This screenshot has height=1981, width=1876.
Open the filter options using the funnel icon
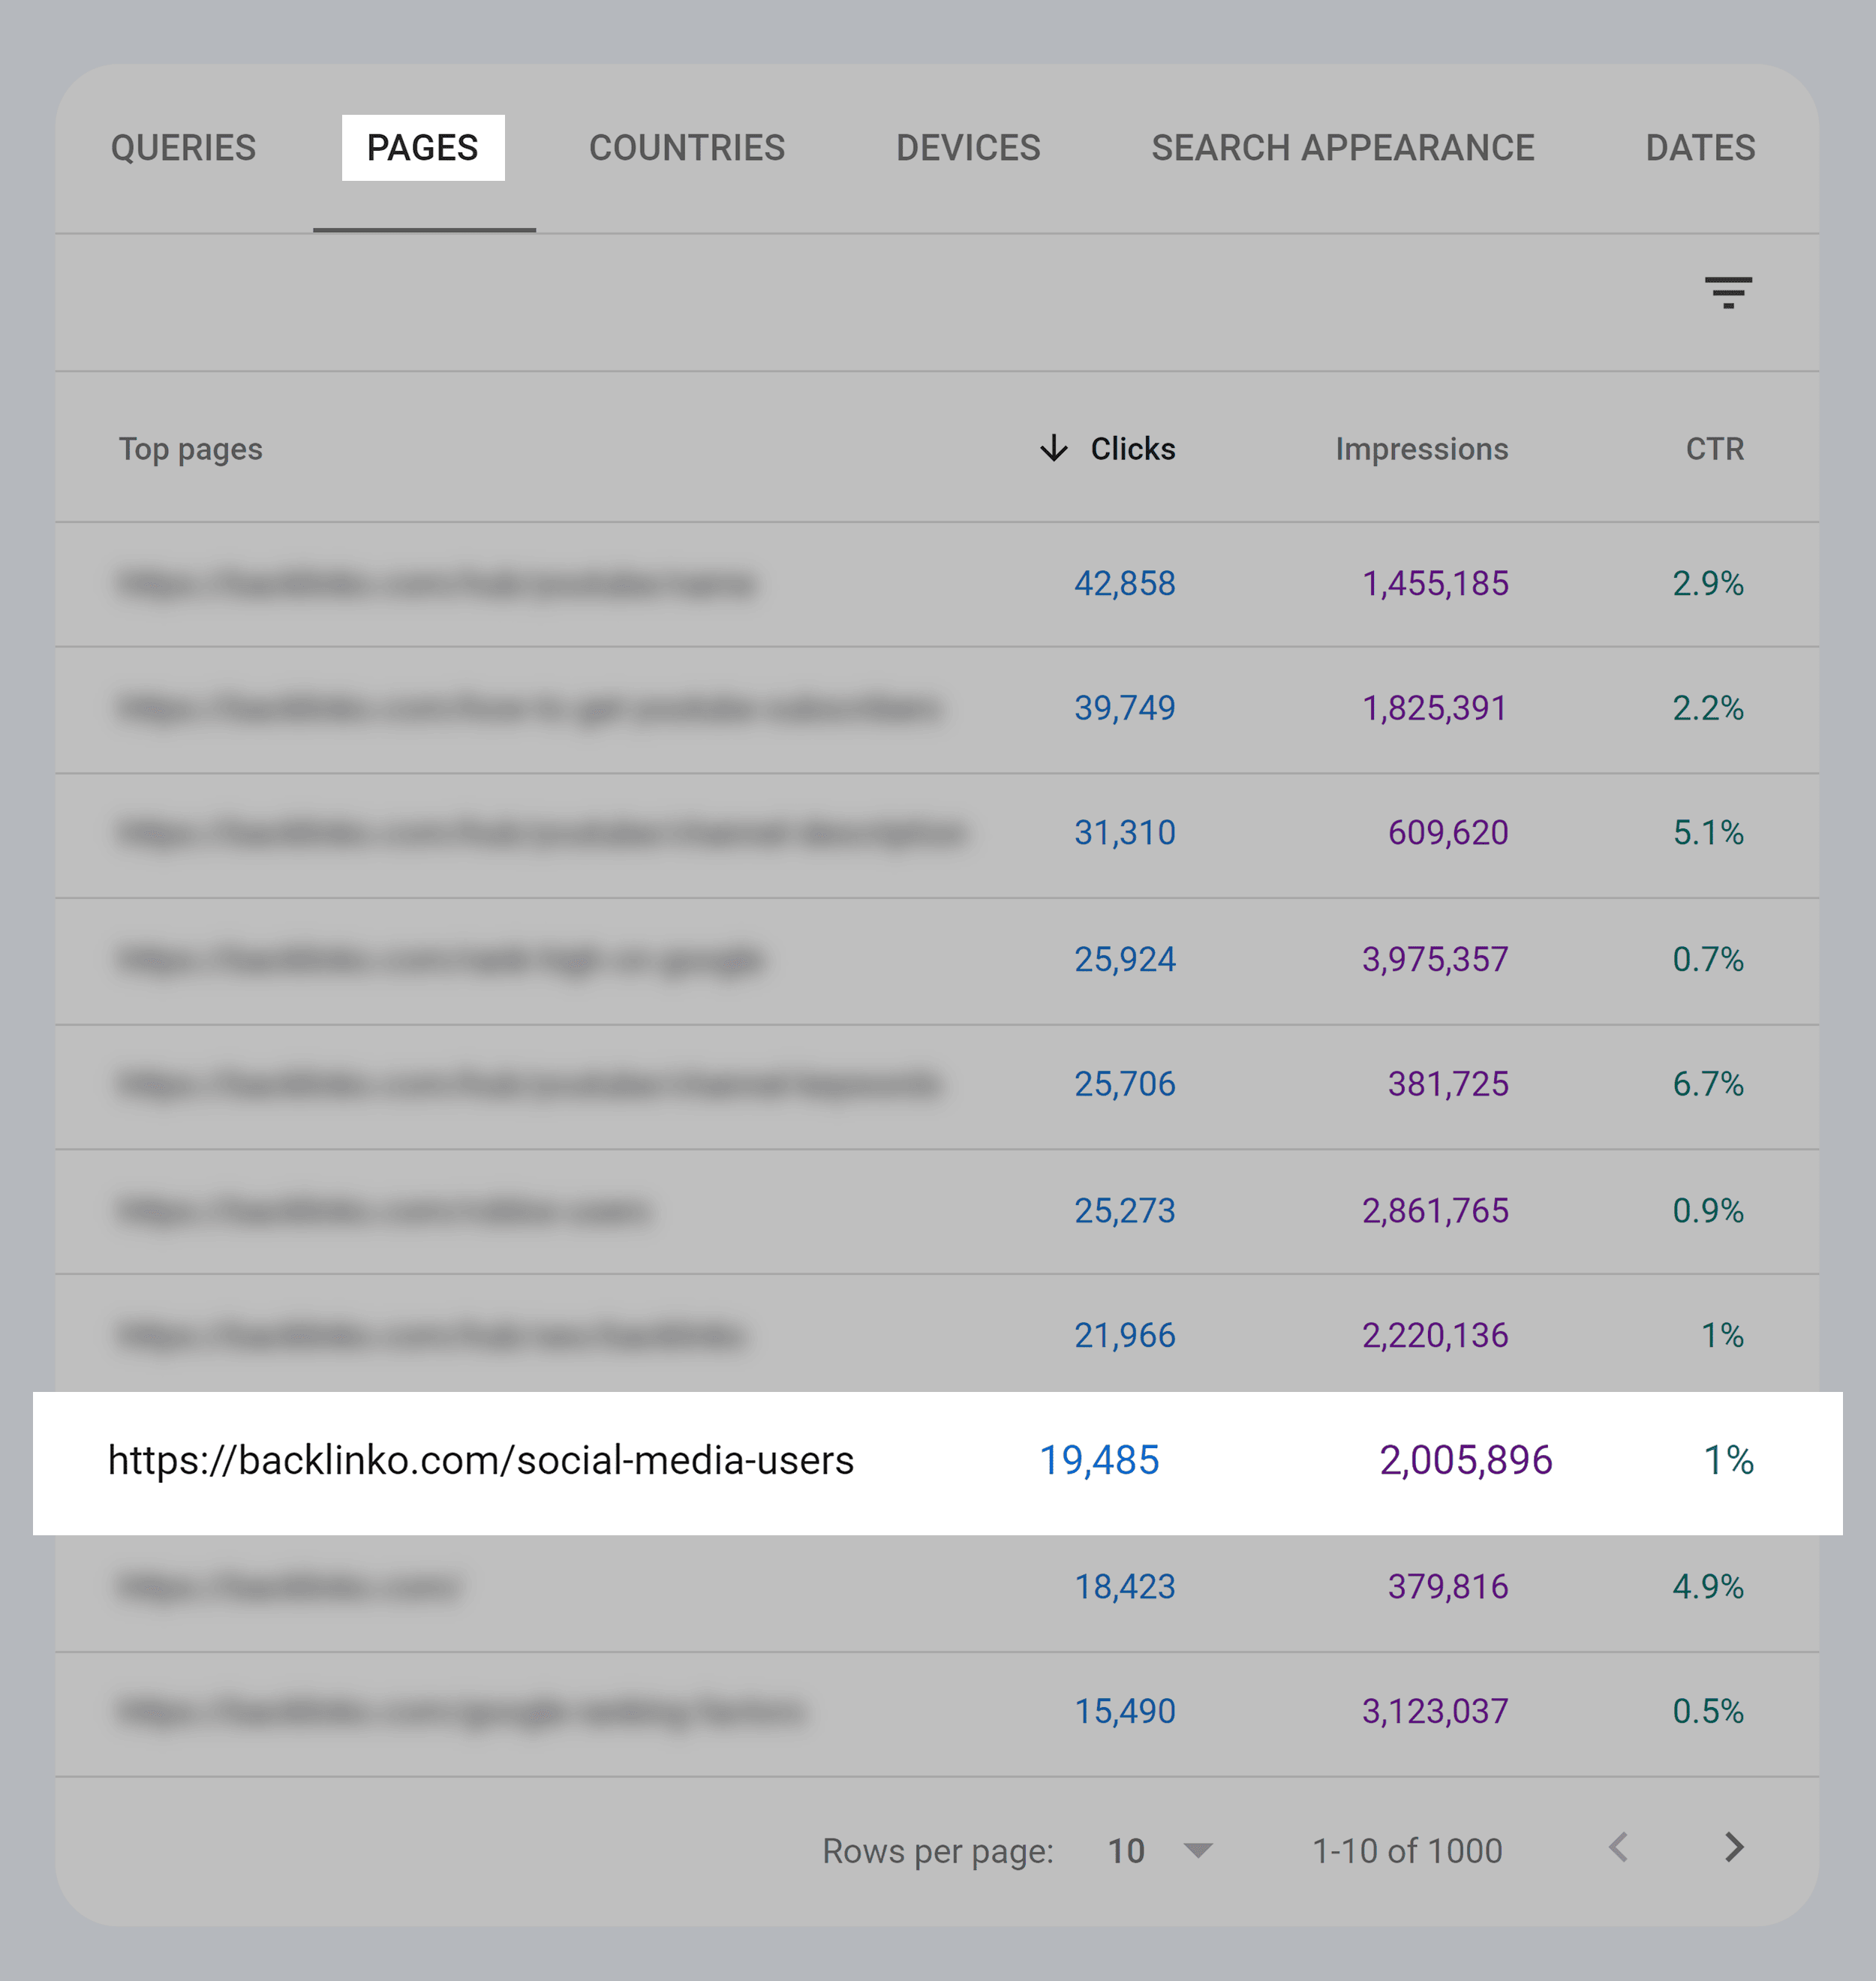(x=1729, y=294)
